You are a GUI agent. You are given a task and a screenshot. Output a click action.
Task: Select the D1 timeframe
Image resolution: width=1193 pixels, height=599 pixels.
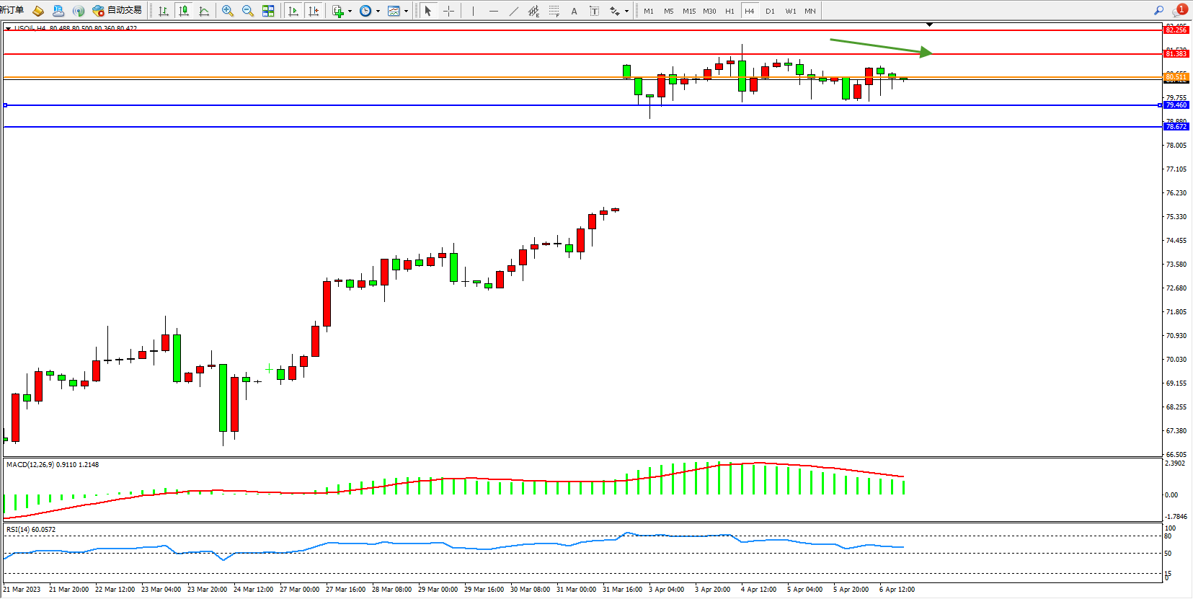770,11
